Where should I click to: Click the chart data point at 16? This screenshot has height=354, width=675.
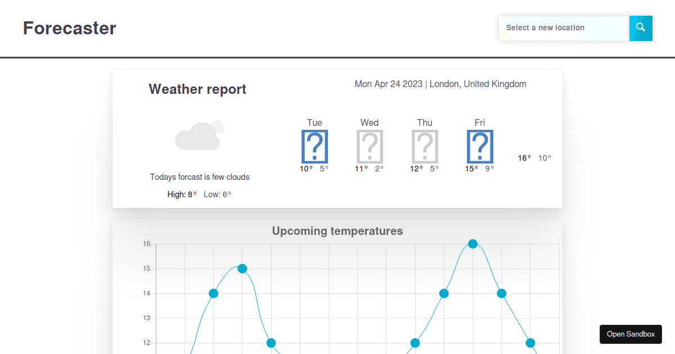click(x=472, y=244)
